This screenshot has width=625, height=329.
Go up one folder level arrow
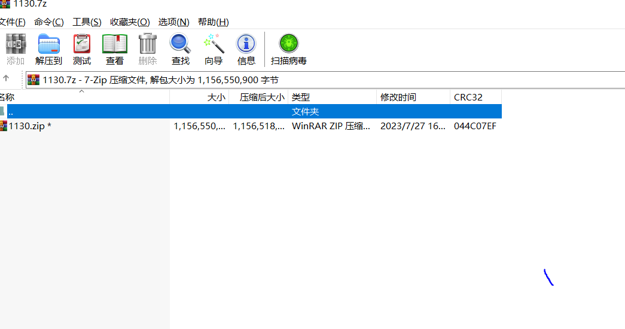(x=6, y=78)
